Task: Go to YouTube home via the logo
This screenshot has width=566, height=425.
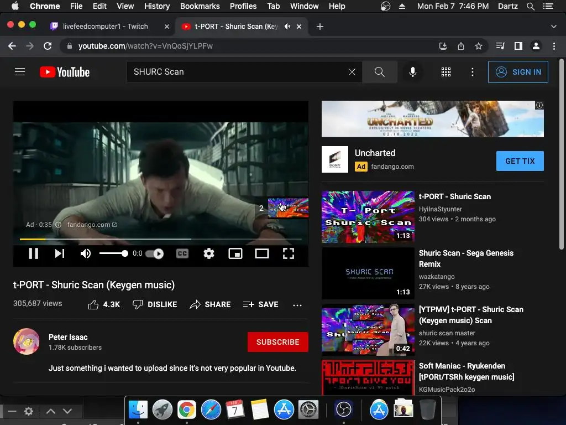Action: pyautogui.click(x=65, y=72)
